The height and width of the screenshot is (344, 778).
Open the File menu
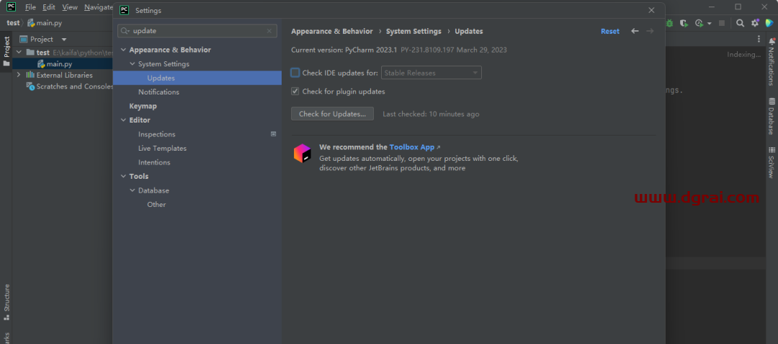click(x=30, y=7)
